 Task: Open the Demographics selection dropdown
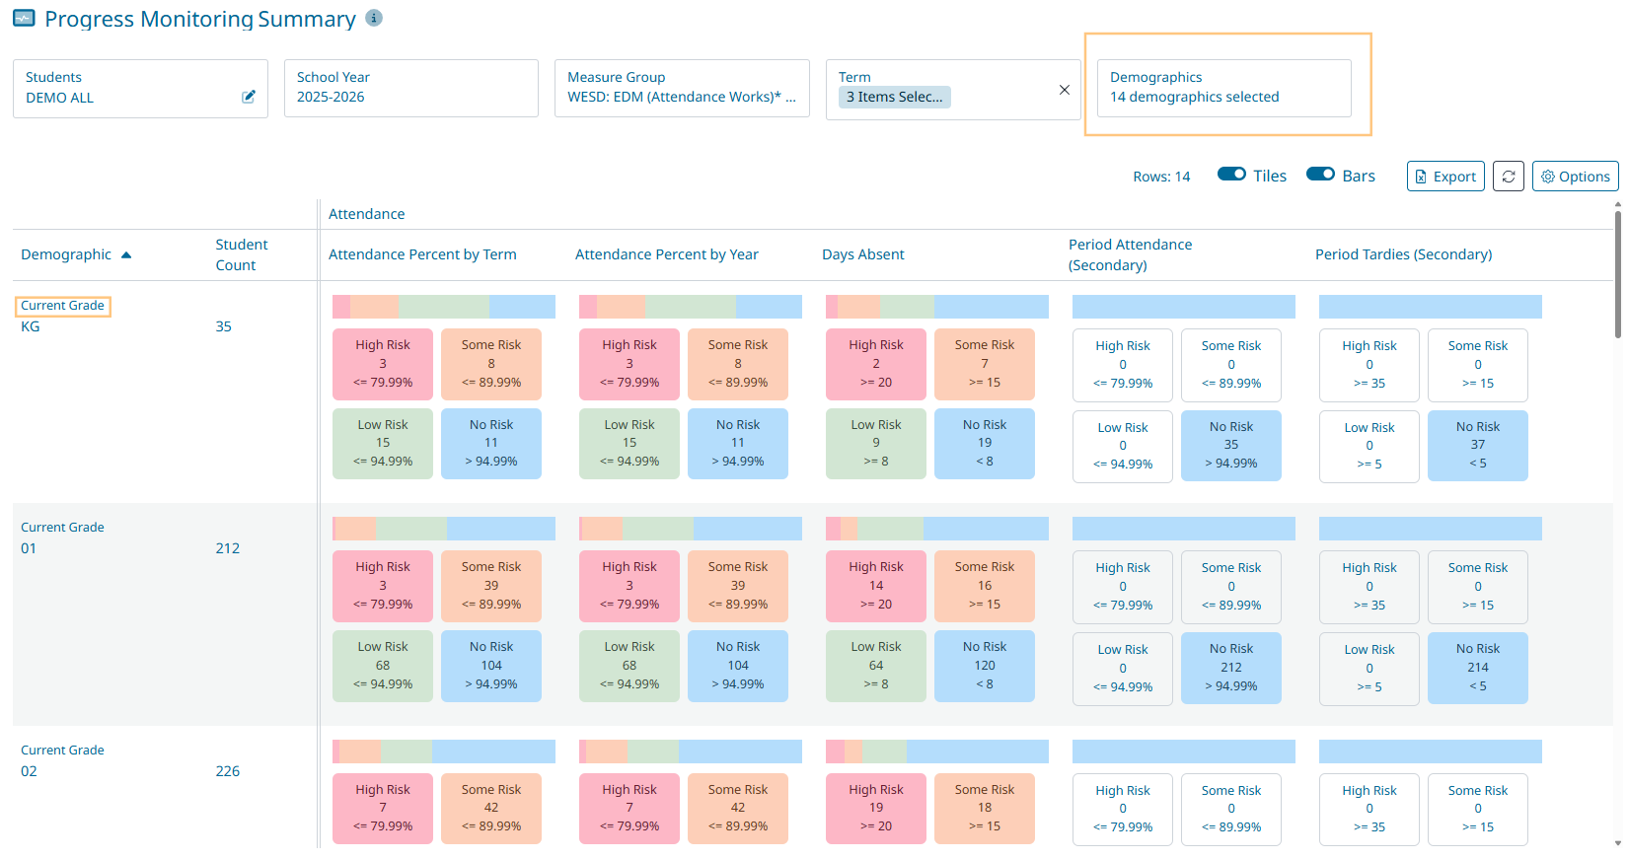point(1223,88)
